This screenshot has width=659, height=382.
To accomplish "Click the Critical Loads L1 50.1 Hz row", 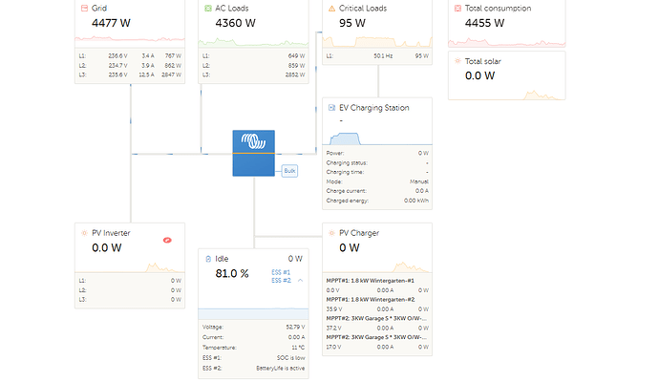I will [377, 56].
